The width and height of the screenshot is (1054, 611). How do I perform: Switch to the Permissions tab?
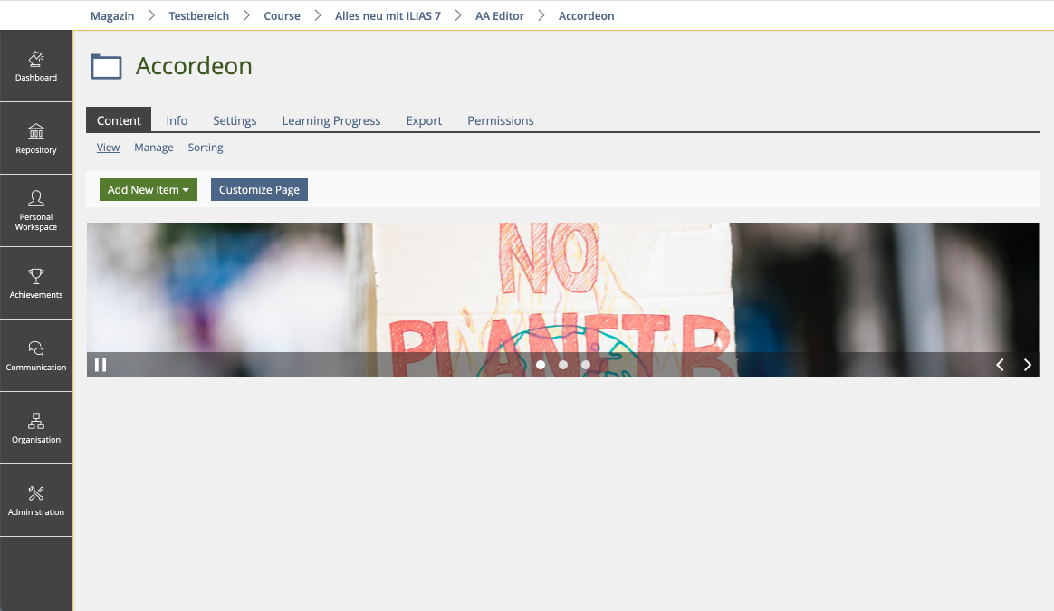pos(501,120)
